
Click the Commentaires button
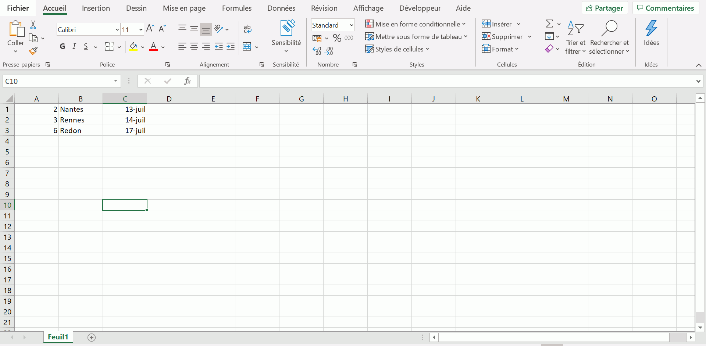tap(665, 8)
